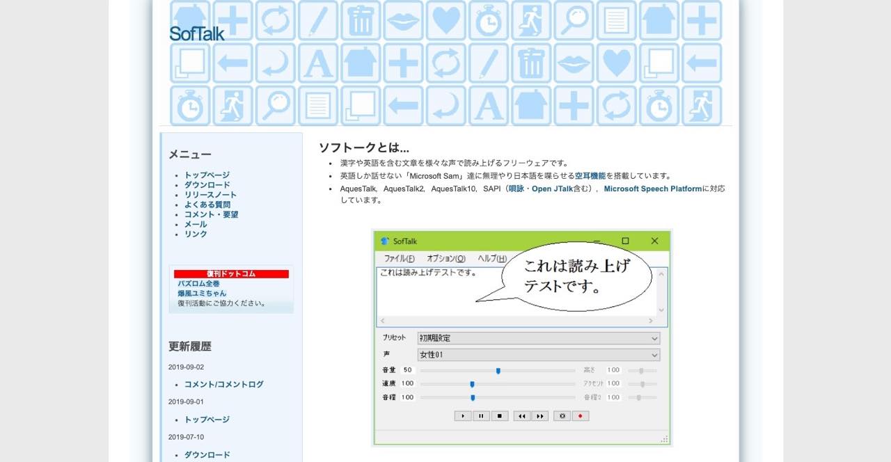The height and width of the screenshot is (462, 891).
Task: Click the 音程 value field showing 100
Action: [408, 397]
